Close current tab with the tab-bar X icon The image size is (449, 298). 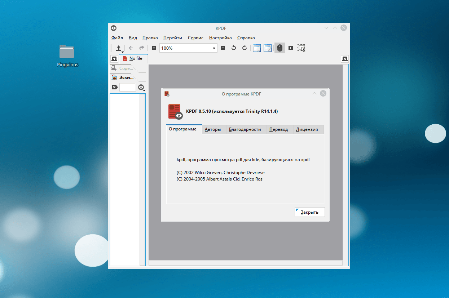point(344,59)
